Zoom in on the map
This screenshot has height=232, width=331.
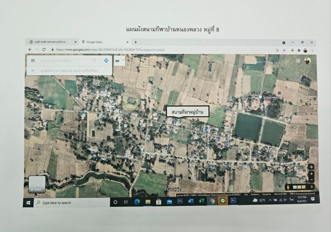point(311,174)
